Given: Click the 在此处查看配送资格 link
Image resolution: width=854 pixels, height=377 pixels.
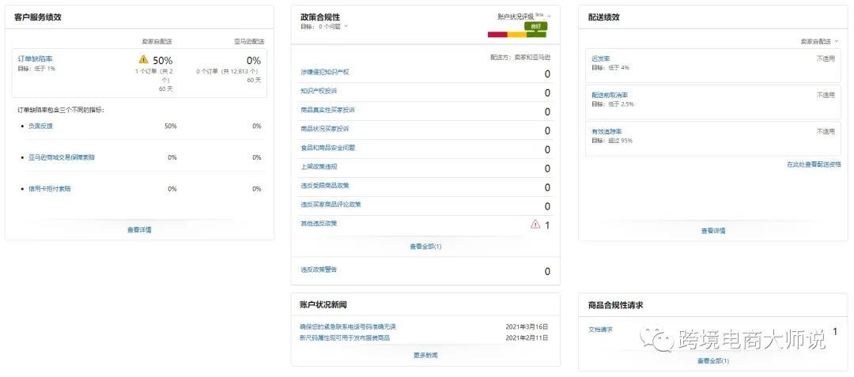Looking at the screenshot, I should point(814,164).
